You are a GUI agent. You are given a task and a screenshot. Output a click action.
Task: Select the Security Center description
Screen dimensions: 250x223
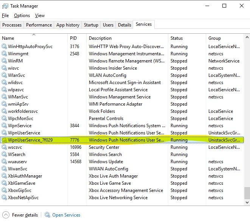click(104, 147)
